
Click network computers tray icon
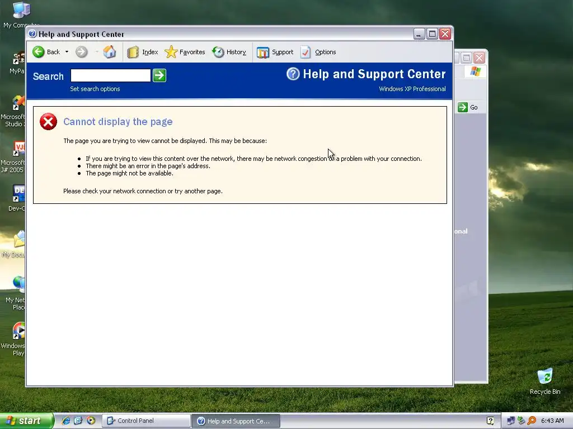(510, 421)
